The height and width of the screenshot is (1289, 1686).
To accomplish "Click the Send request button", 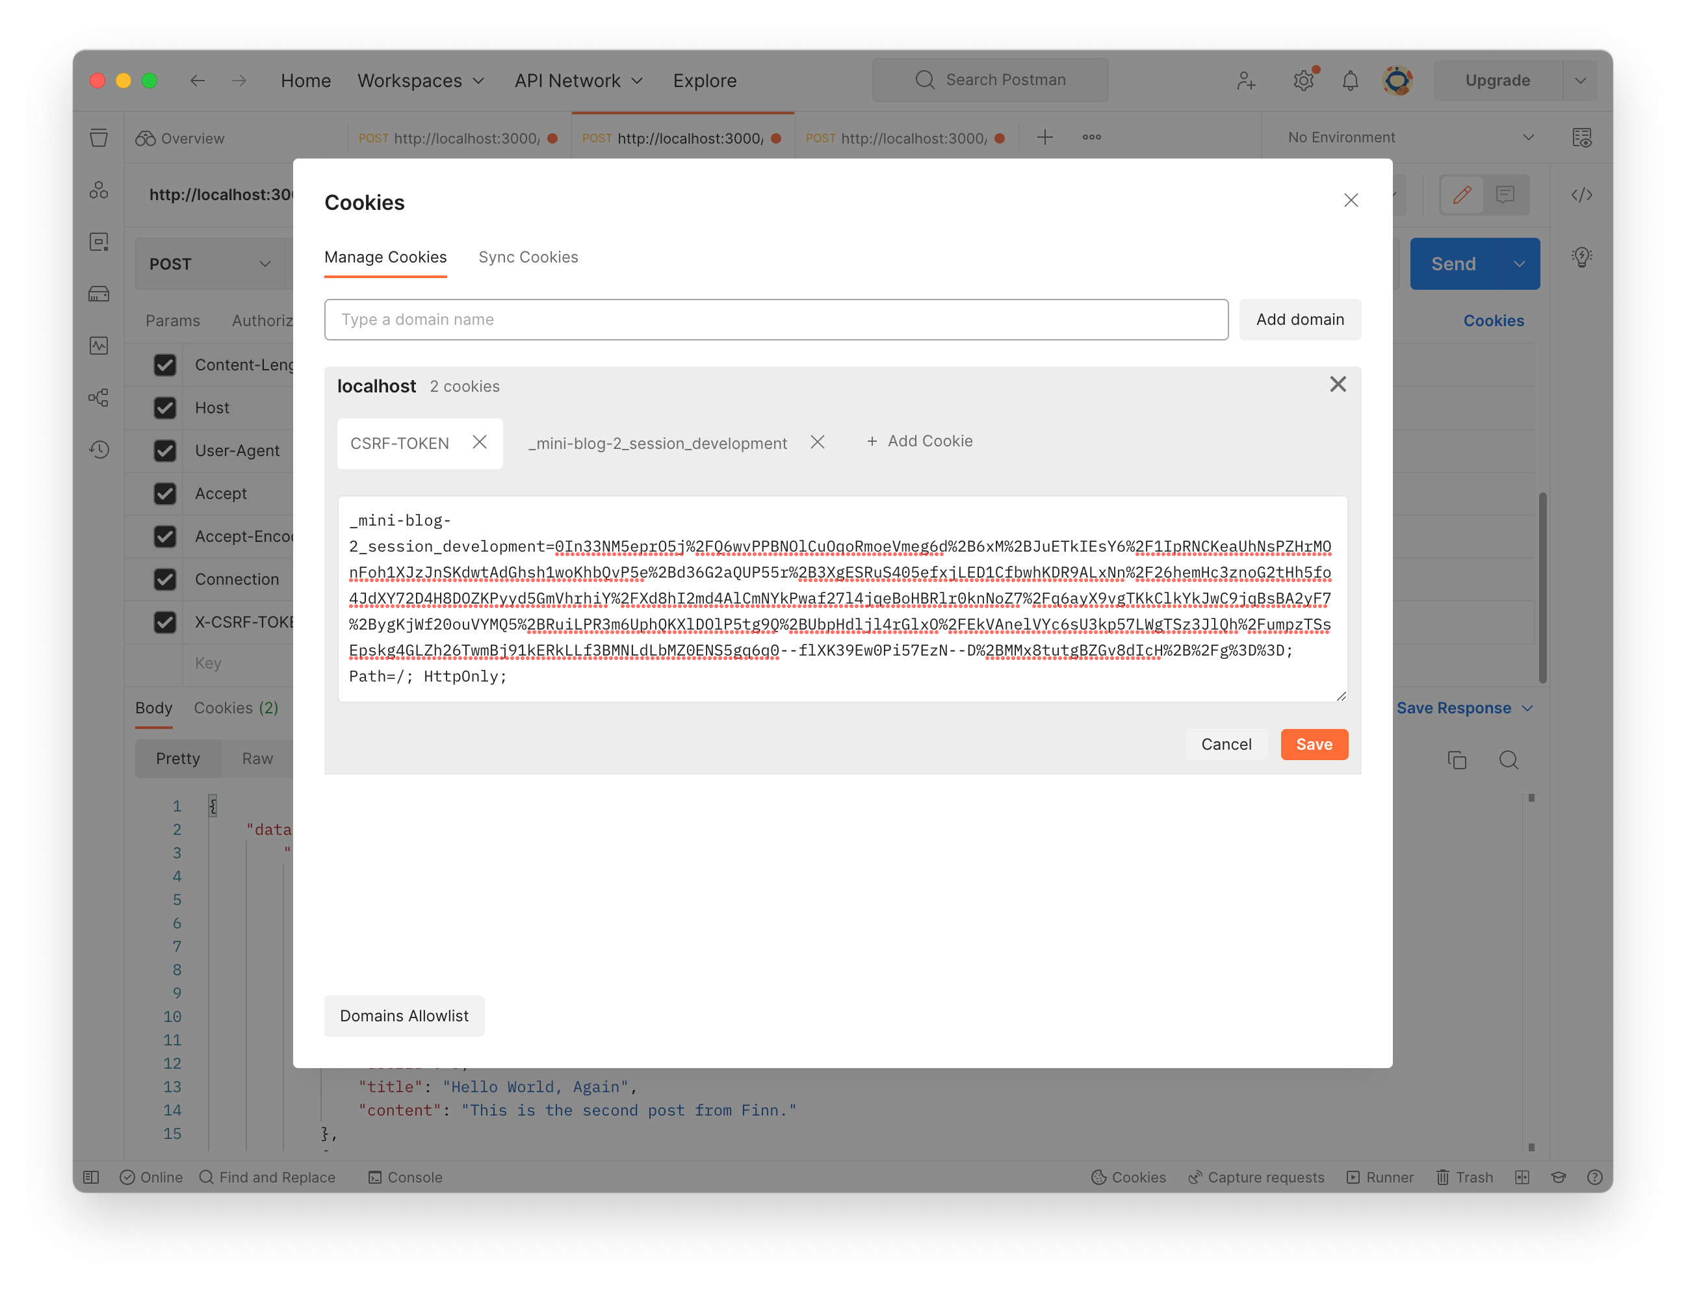I will [x=1453, y=264].
